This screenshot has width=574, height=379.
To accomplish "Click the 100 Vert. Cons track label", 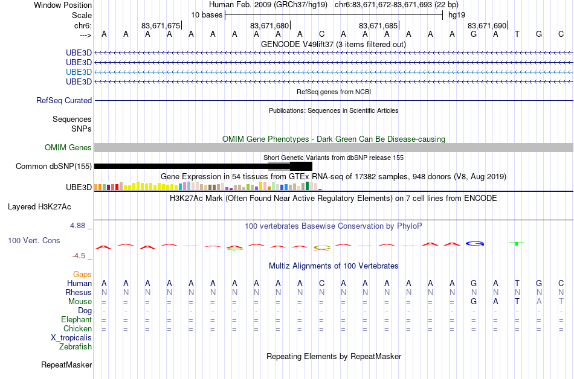I will click(x=34, y=240).
